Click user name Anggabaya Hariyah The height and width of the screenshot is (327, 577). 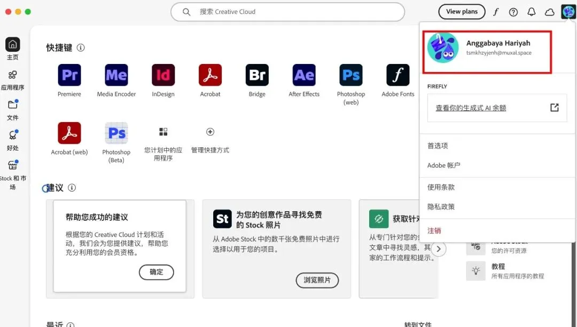pyautogui.click(x=498, y=43)
